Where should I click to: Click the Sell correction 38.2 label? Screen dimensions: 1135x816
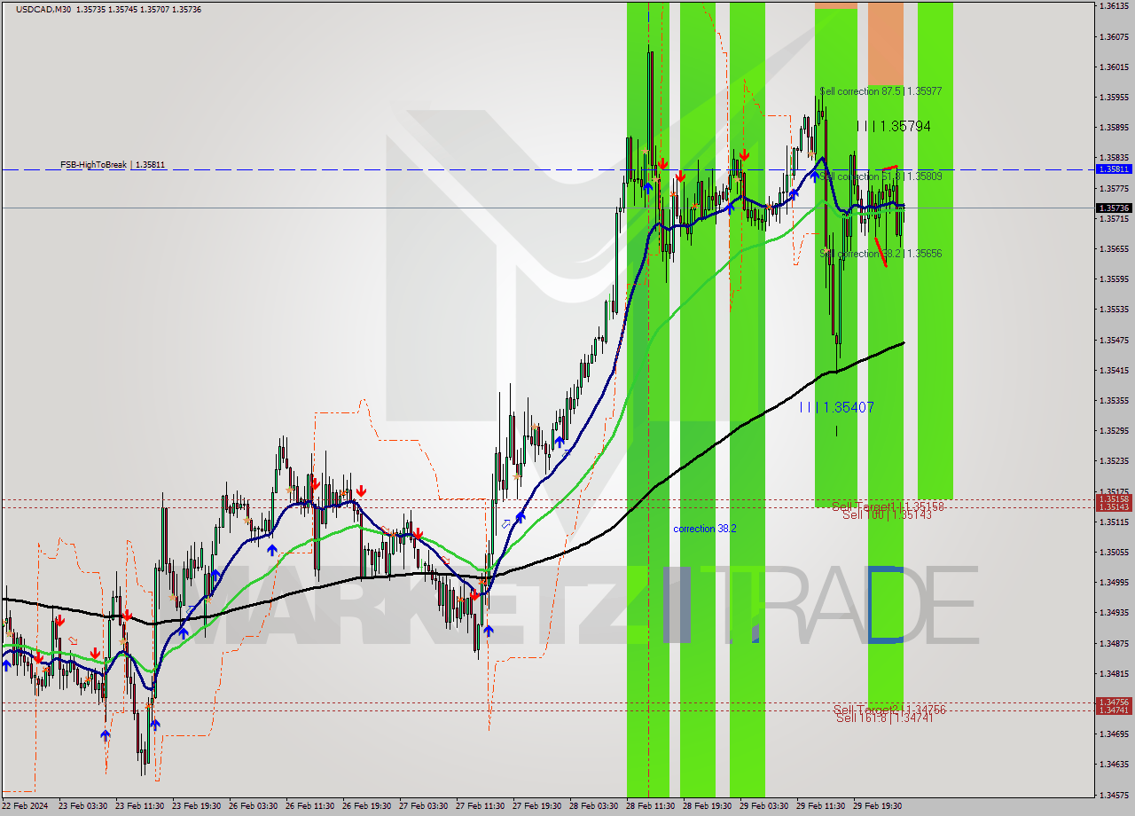click(x=881, y=254)
